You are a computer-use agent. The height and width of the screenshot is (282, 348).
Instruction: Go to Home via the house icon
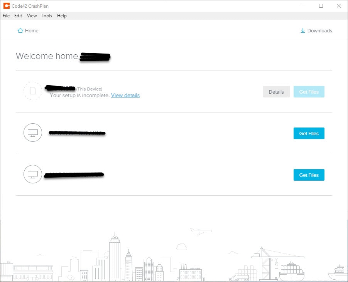click(x=20, y=30)
